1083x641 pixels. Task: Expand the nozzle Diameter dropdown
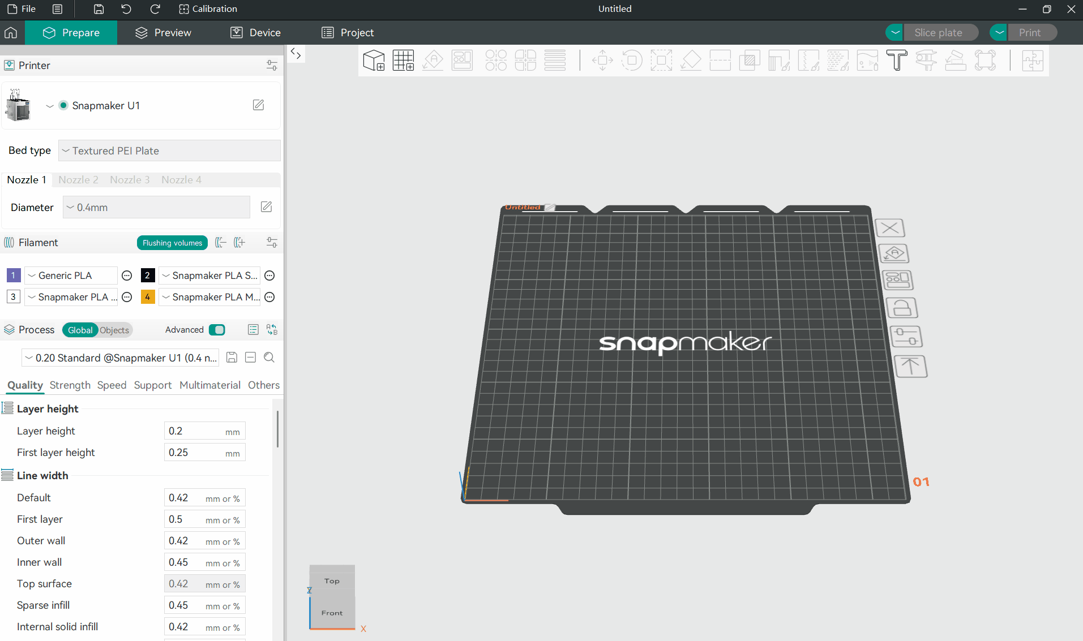coord(156,208)
